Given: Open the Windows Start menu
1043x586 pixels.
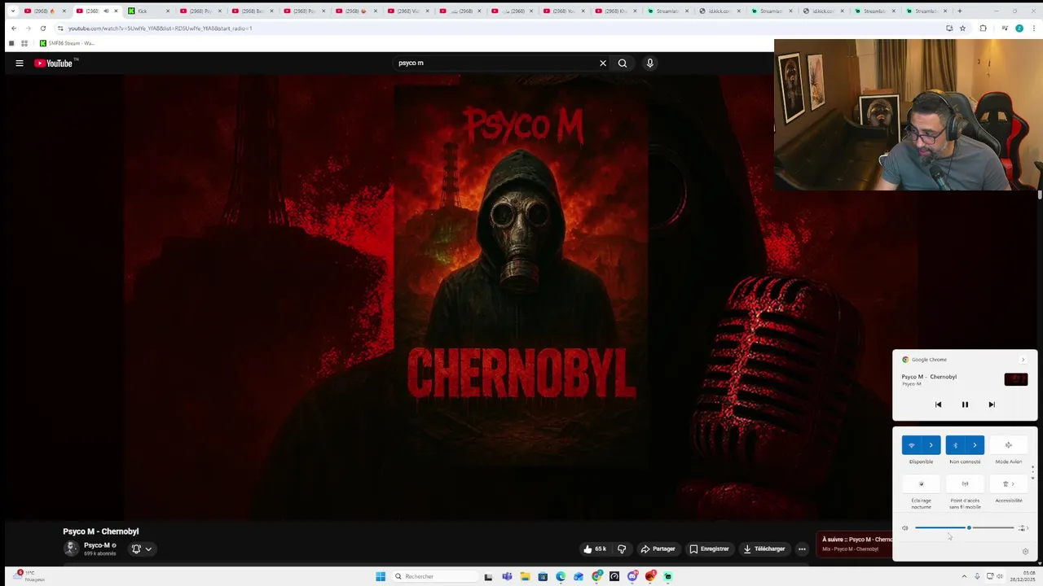Looking at the screenshot, I should point(381,576).
